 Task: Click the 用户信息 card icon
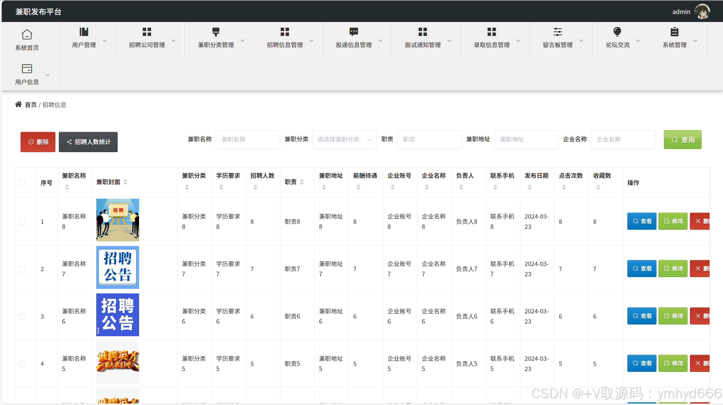[27, 69]
